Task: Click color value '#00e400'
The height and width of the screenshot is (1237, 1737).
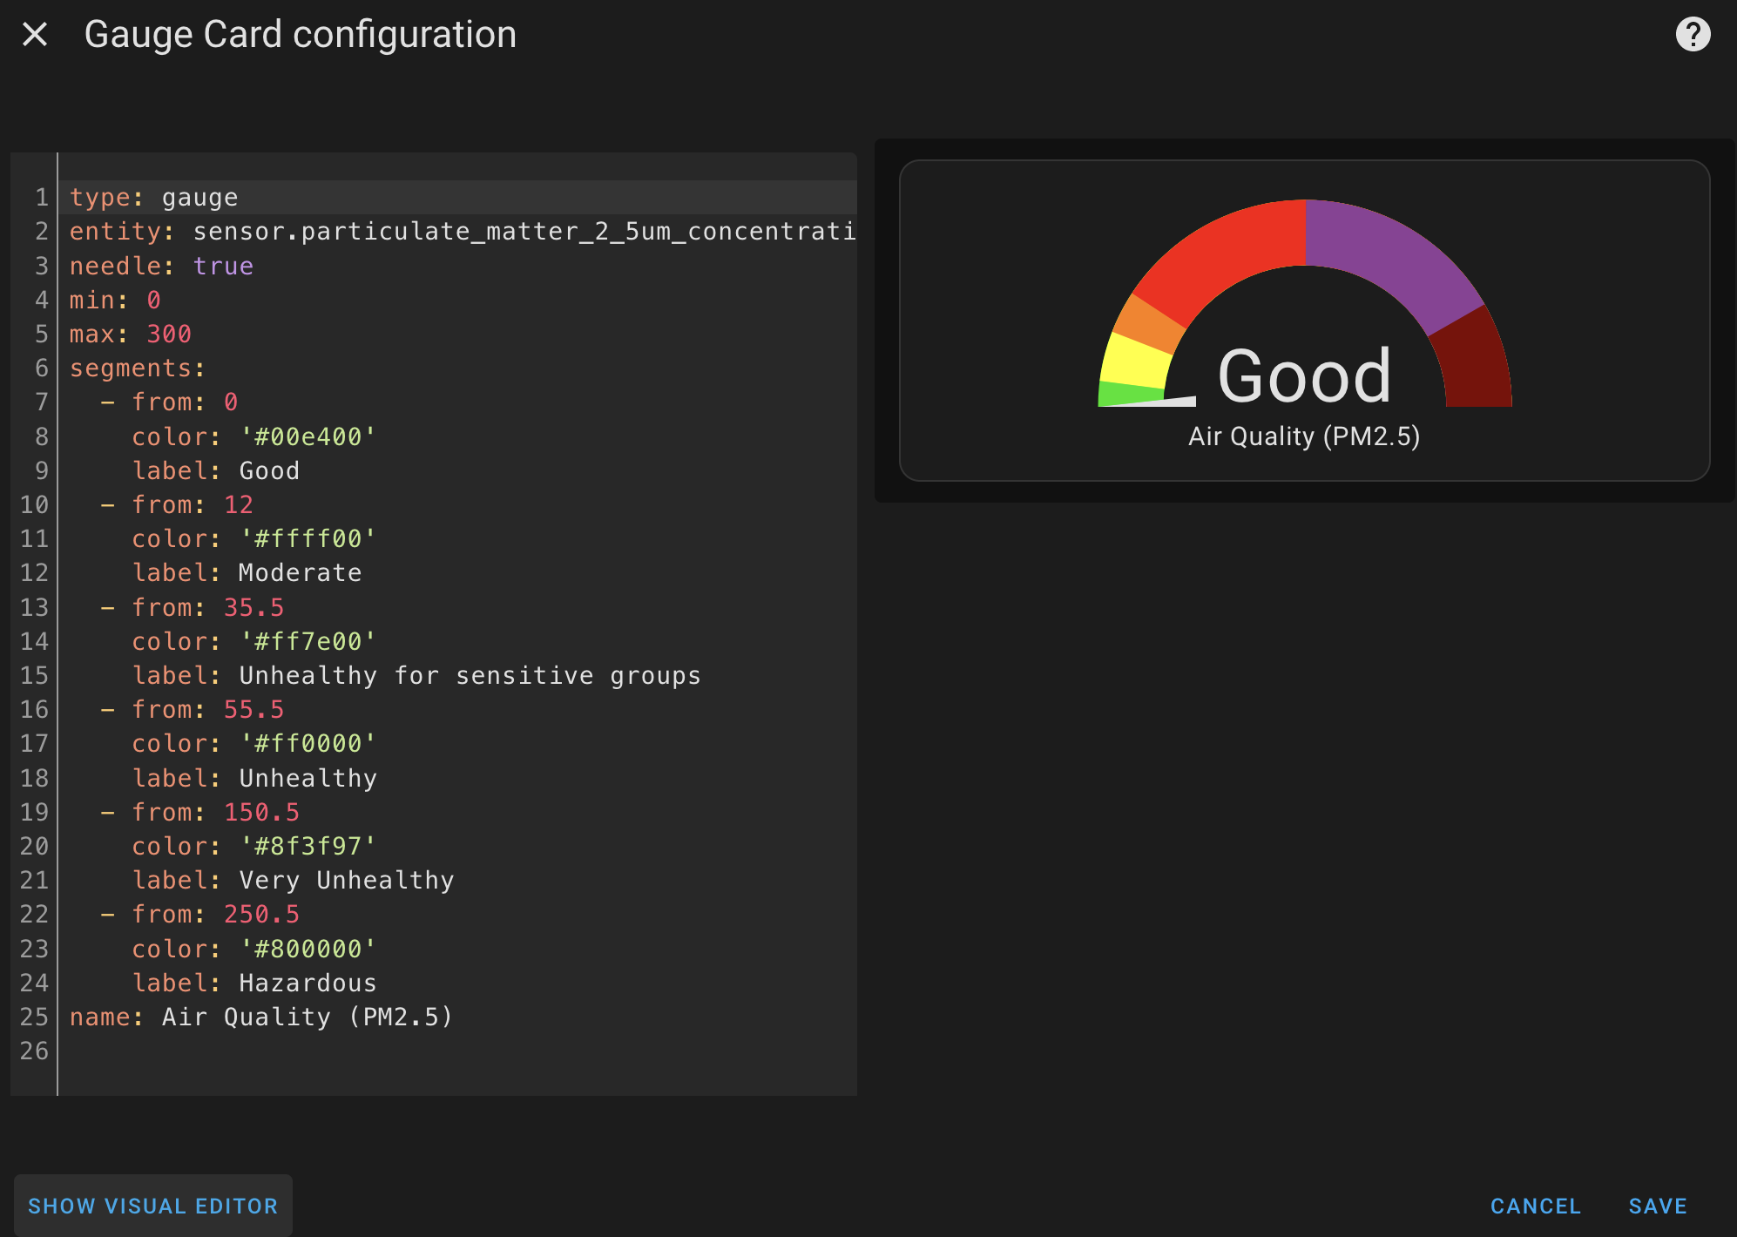Action: point(308,436)
